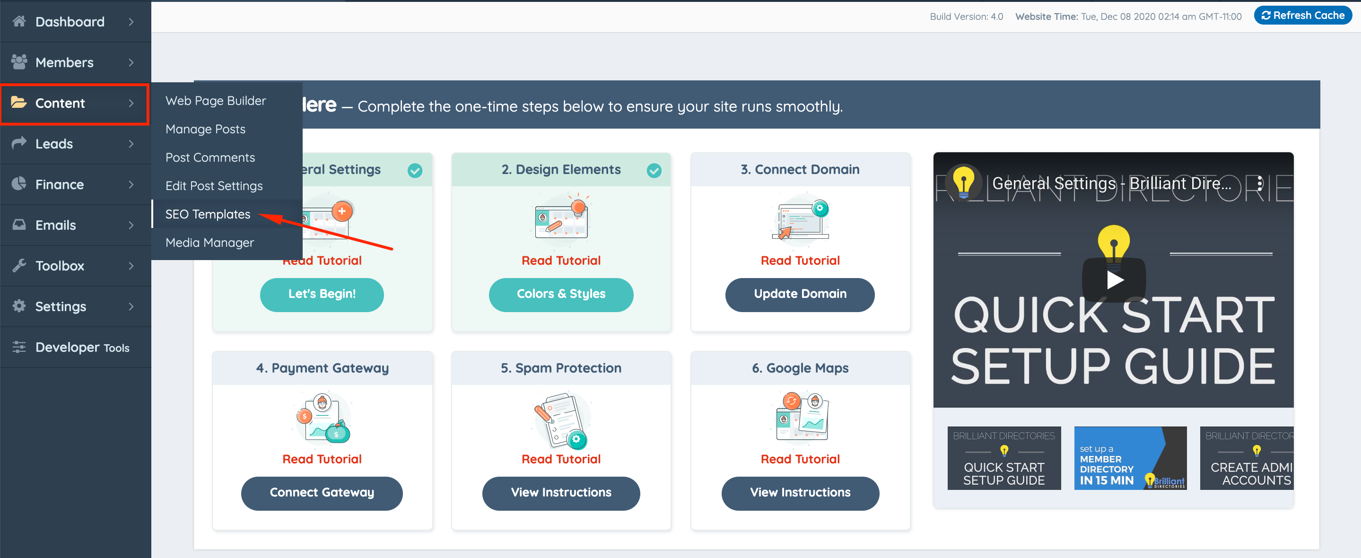The width and height of the screenshot is (1361, 558).
Task: Click the Finance pie chart icon
Action: tap(19, 184)
